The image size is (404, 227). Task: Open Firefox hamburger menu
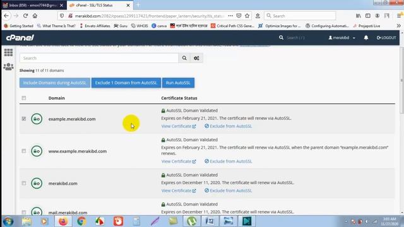(399, 16)
